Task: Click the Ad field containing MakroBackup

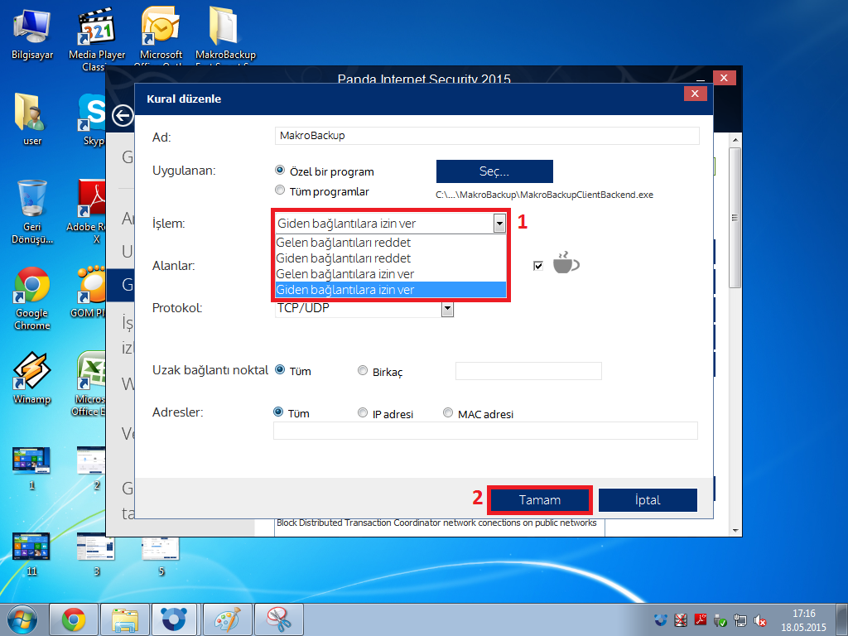Action: [x=487, y=136]
